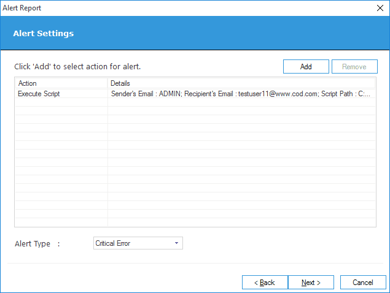
Task: Click the greyed-out Remove button
Action: 354,67
